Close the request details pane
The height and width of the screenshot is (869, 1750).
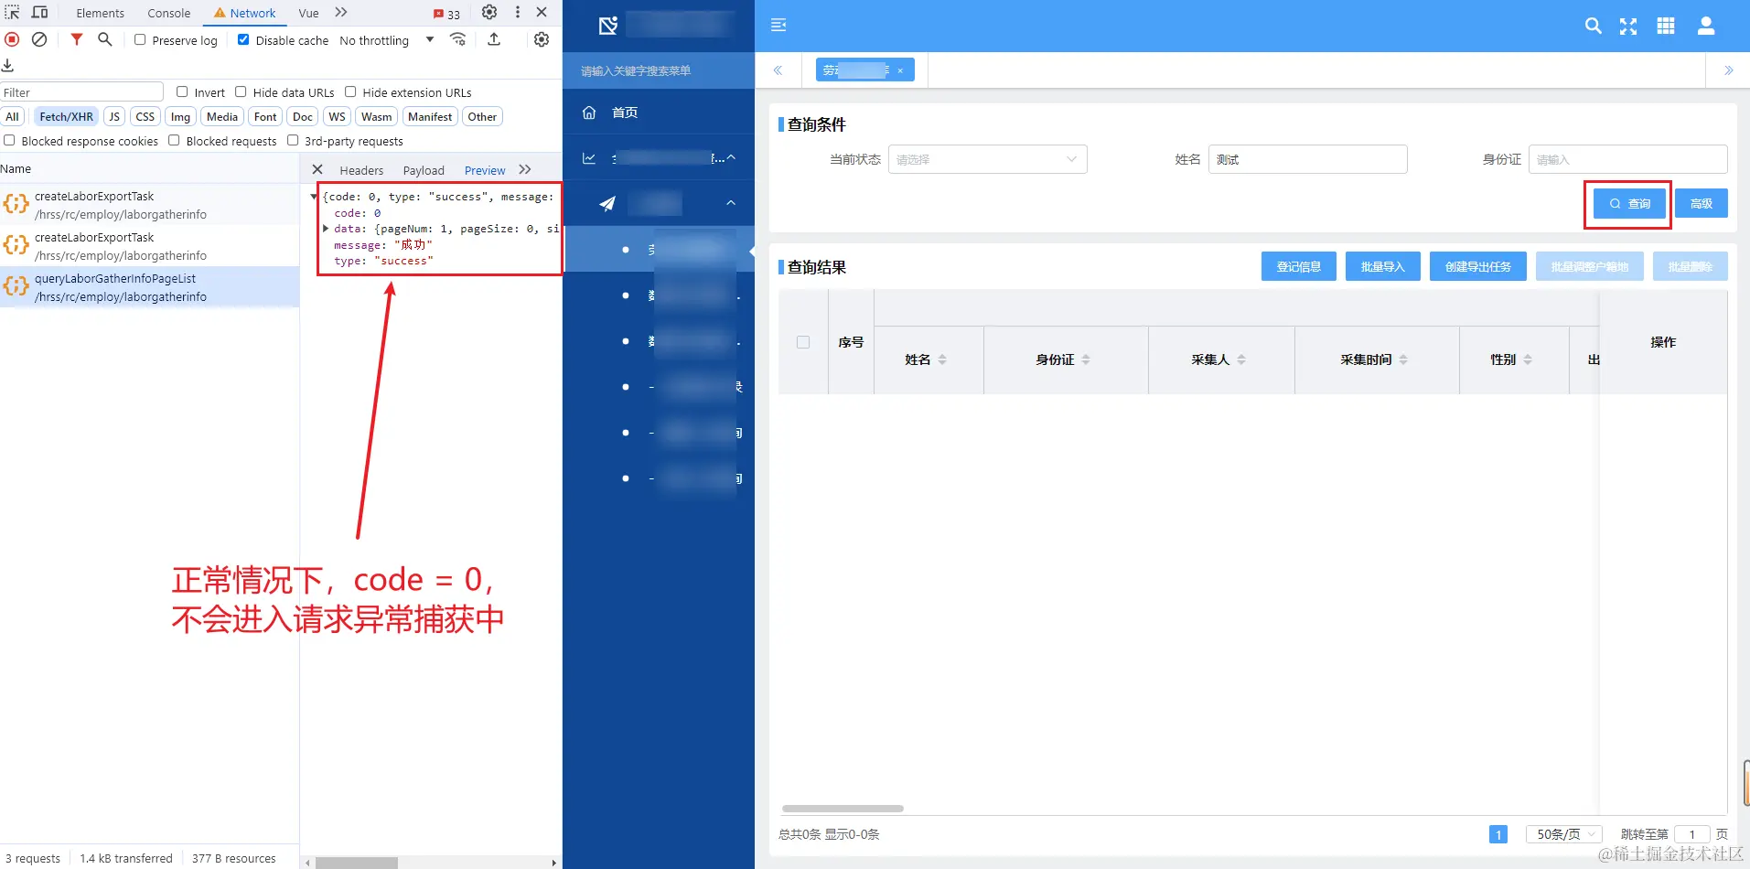pos(317,169)
